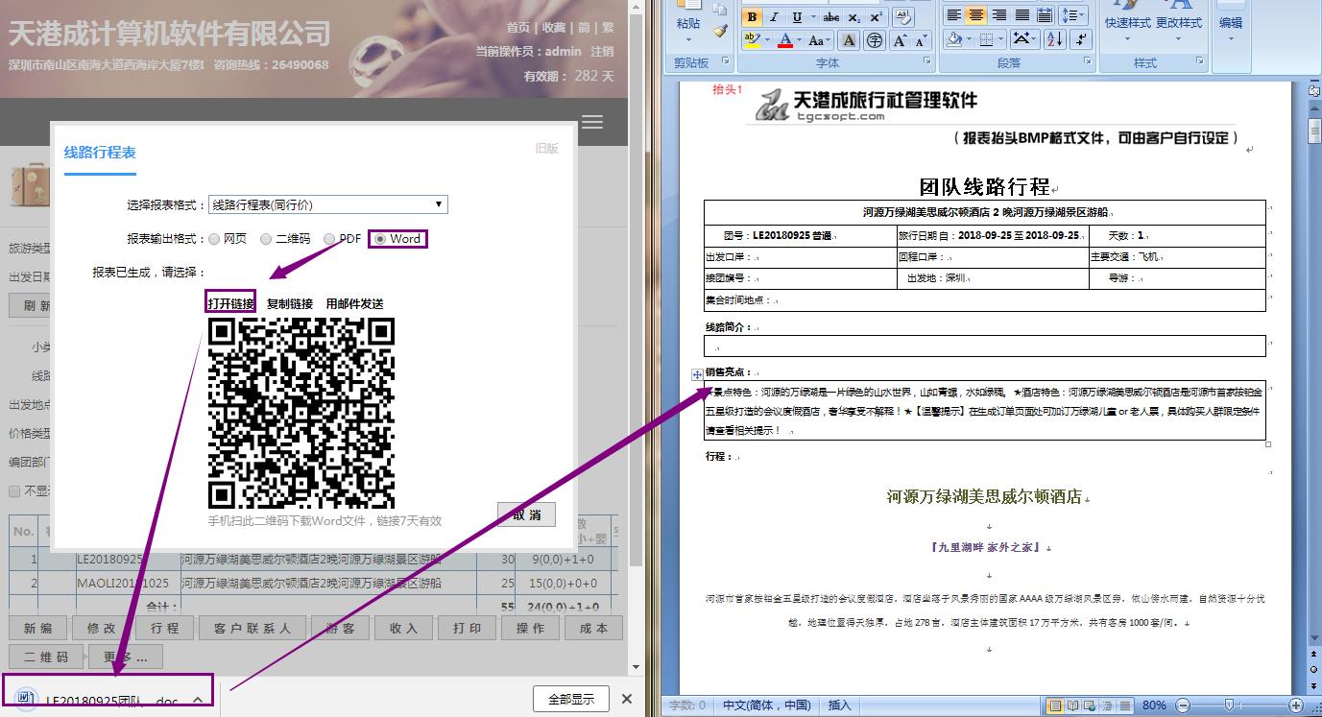Apply Underline formatting in Word
This screenshot has height=717, width=1322.
(x=797, y=17)
